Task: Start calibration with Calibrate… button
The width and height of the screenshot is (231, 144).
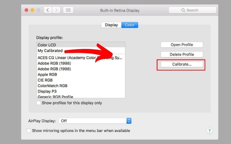Action: pyautogui.click(x=182, y=64)
